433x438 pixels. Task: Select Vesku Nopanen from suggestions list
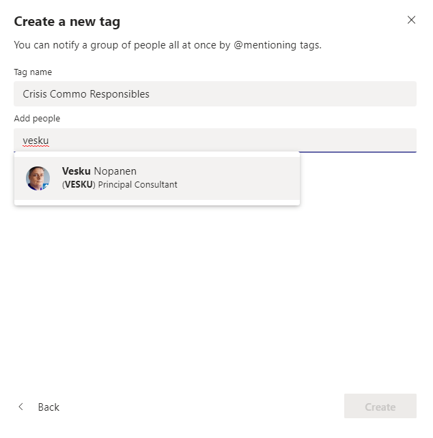156,178
